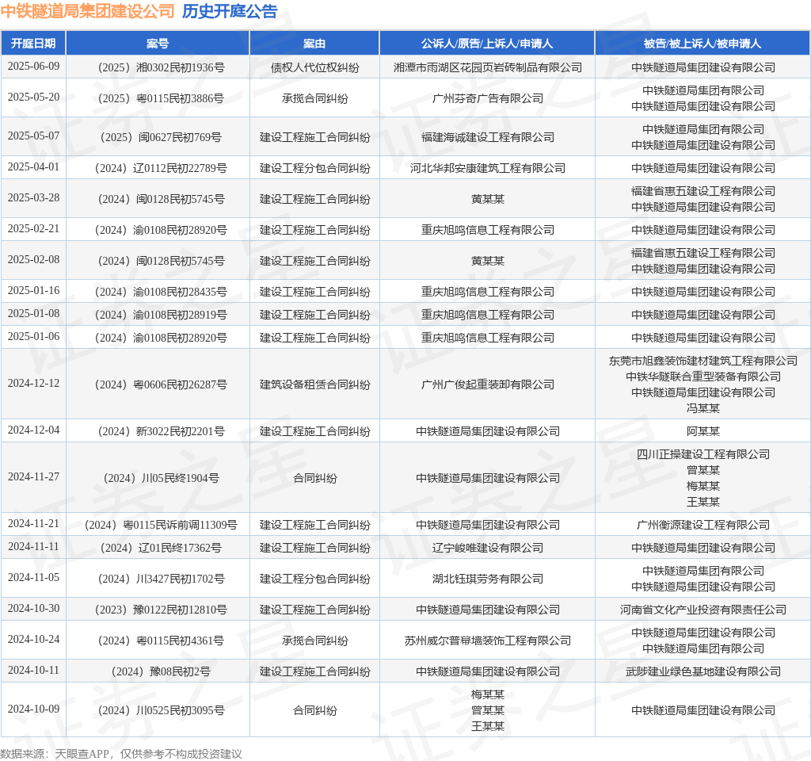Select the date 2025-02-21
The height and width of the screenshot is (761, 811).
pos(33,229)
